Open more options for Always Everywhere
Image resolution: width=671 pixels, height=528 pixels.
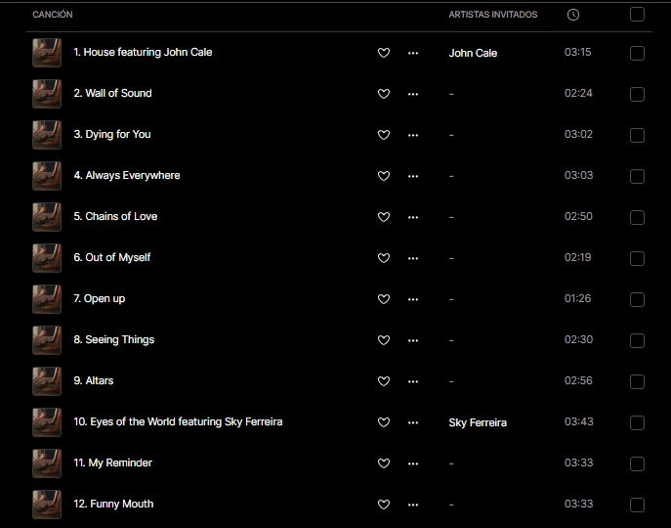(413, 176)
